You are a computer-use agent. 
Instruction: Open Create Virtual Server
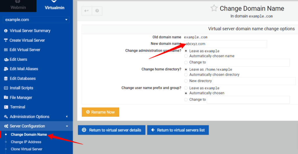[x=27, y=40]
